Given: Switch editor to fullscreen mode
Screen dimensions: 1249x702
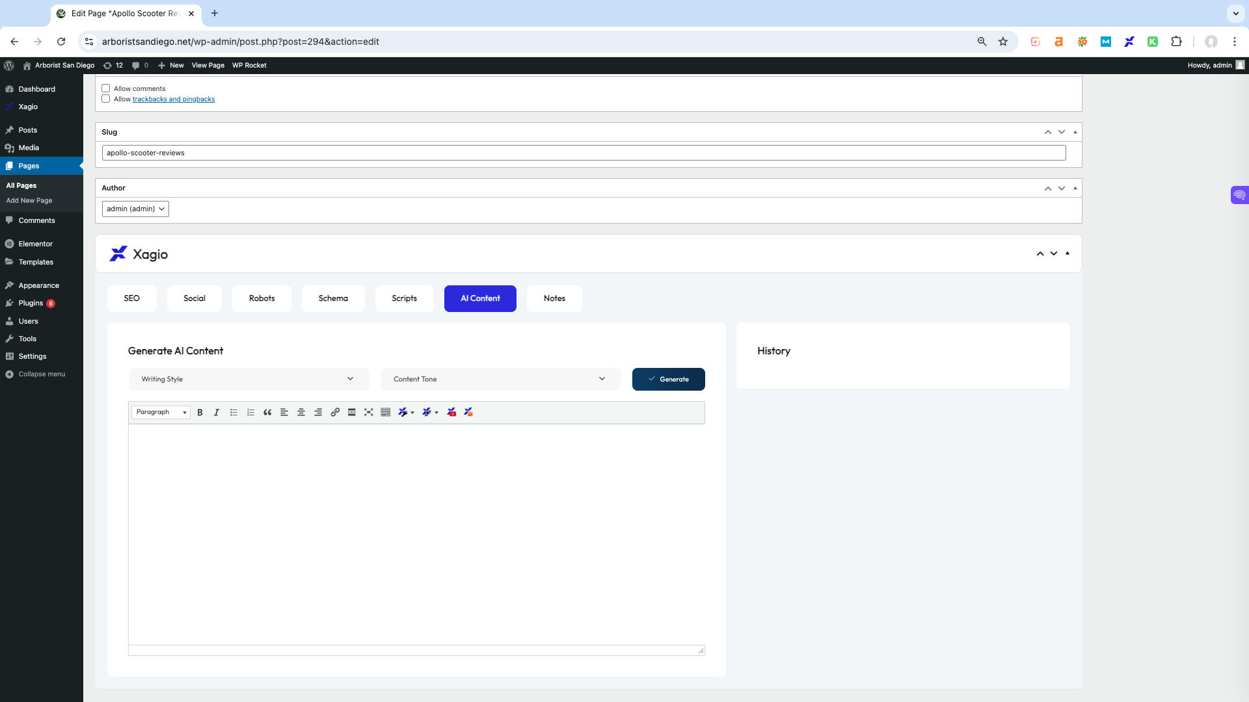Looking at the screenshot, I should 369,412.
